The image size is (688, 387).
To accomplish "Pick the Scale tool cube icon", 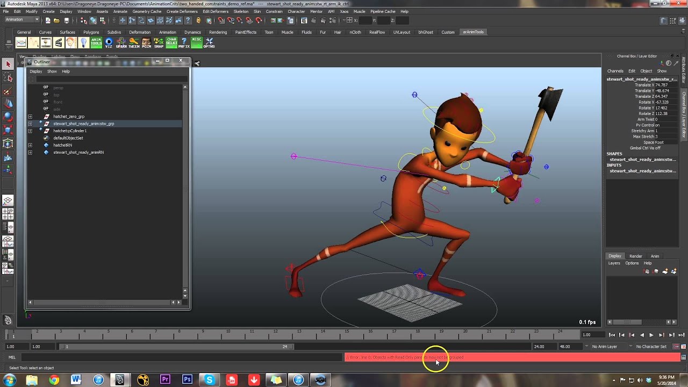I will [8, 130].
